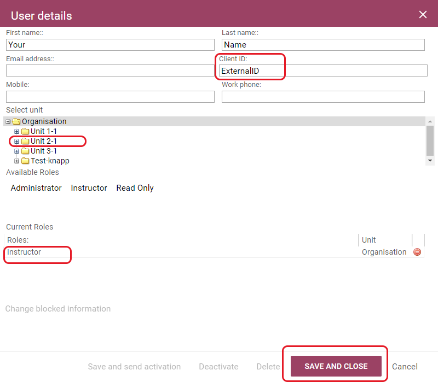Add the Administrator role
This screenshot has width=438, height=382.
[x=36, y=188]
